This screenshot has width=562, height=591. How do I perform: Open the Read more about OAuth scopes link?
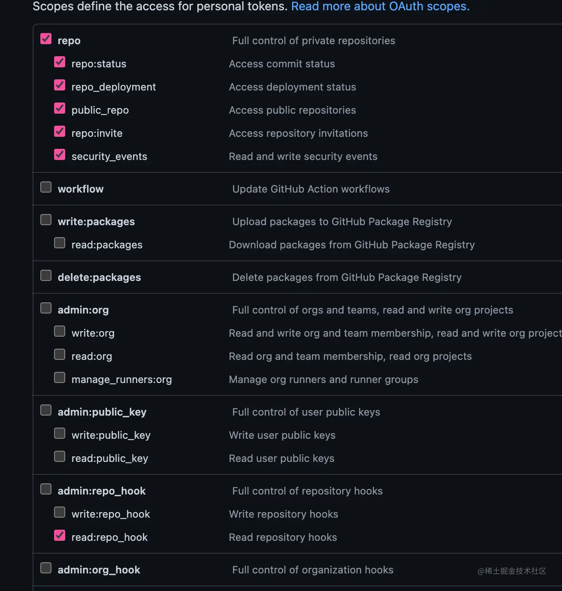380,6
